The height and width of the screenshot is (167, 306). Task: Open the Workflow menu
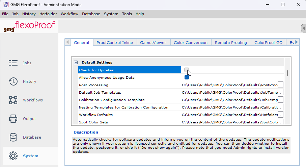[x=69, y=14]
